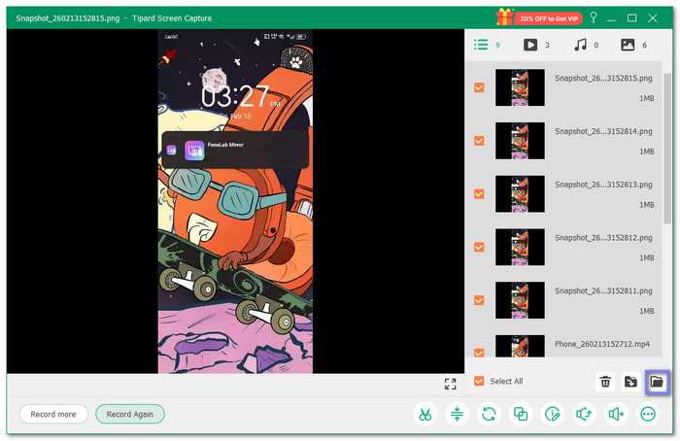Delete selected files with trash icon
This screenshot has width=680, height=441.
point(605,382)
